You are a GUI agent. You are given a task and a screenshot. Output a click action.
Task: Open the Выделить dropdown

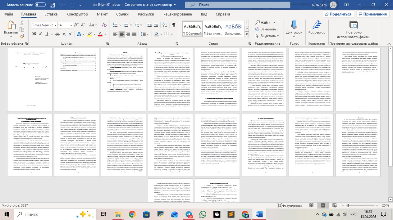pos(267,35)
